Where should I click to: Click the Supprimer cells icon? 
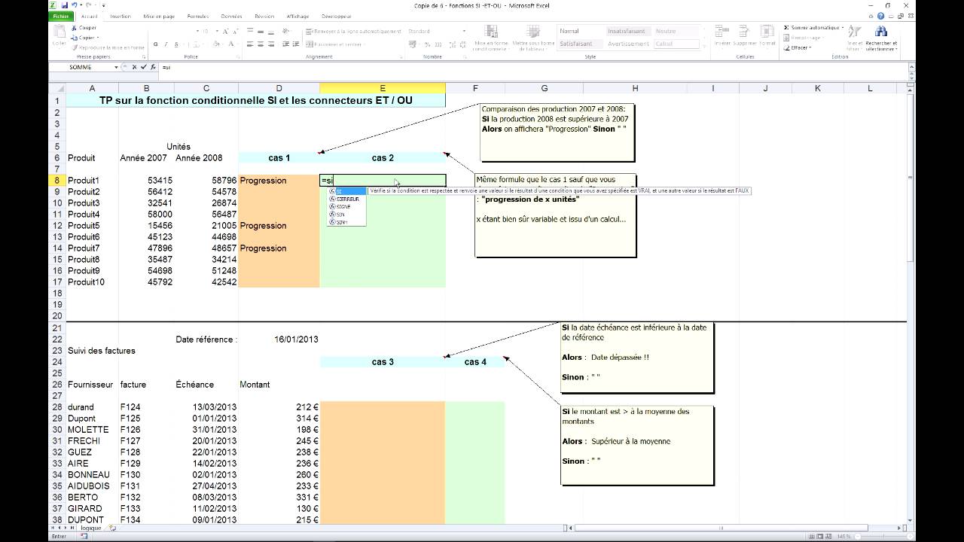click(x=745, y=32)
